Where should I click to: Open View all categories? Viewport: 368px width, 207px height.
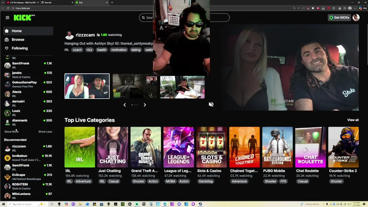click(353, 120)
